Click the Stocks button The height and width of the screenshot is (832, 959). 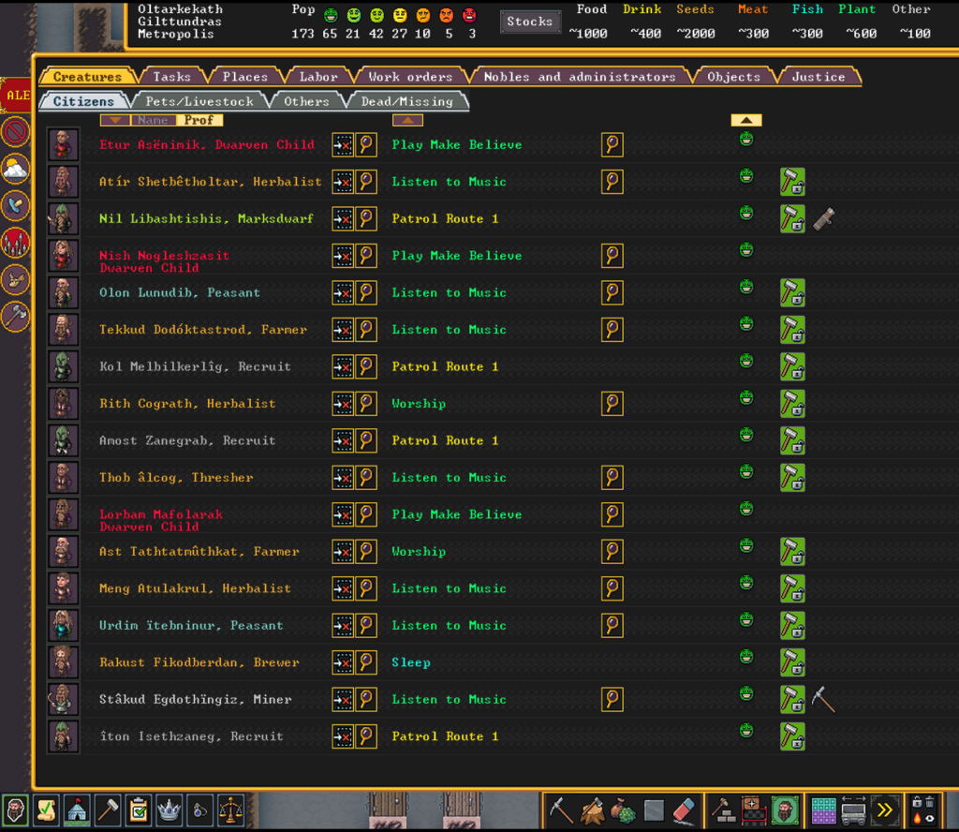click(x=530, y=22)
